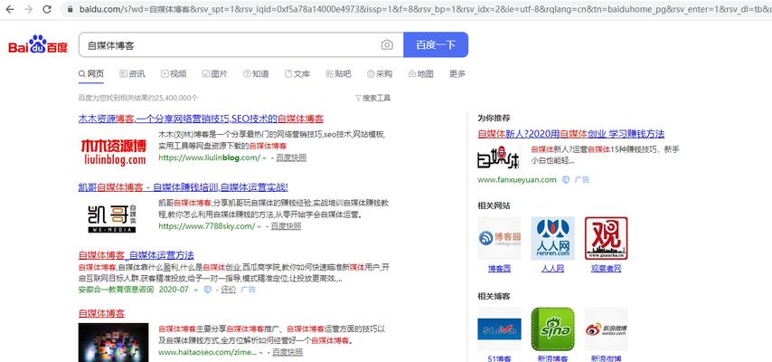Click the 观察者网 text label
This screenshot has width=772, height=362.
coord(606,269)
